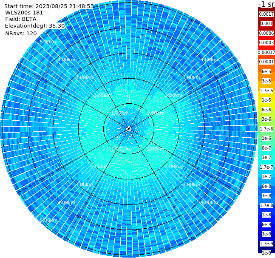Select the 3e-5 colorbar tick label

266,81
